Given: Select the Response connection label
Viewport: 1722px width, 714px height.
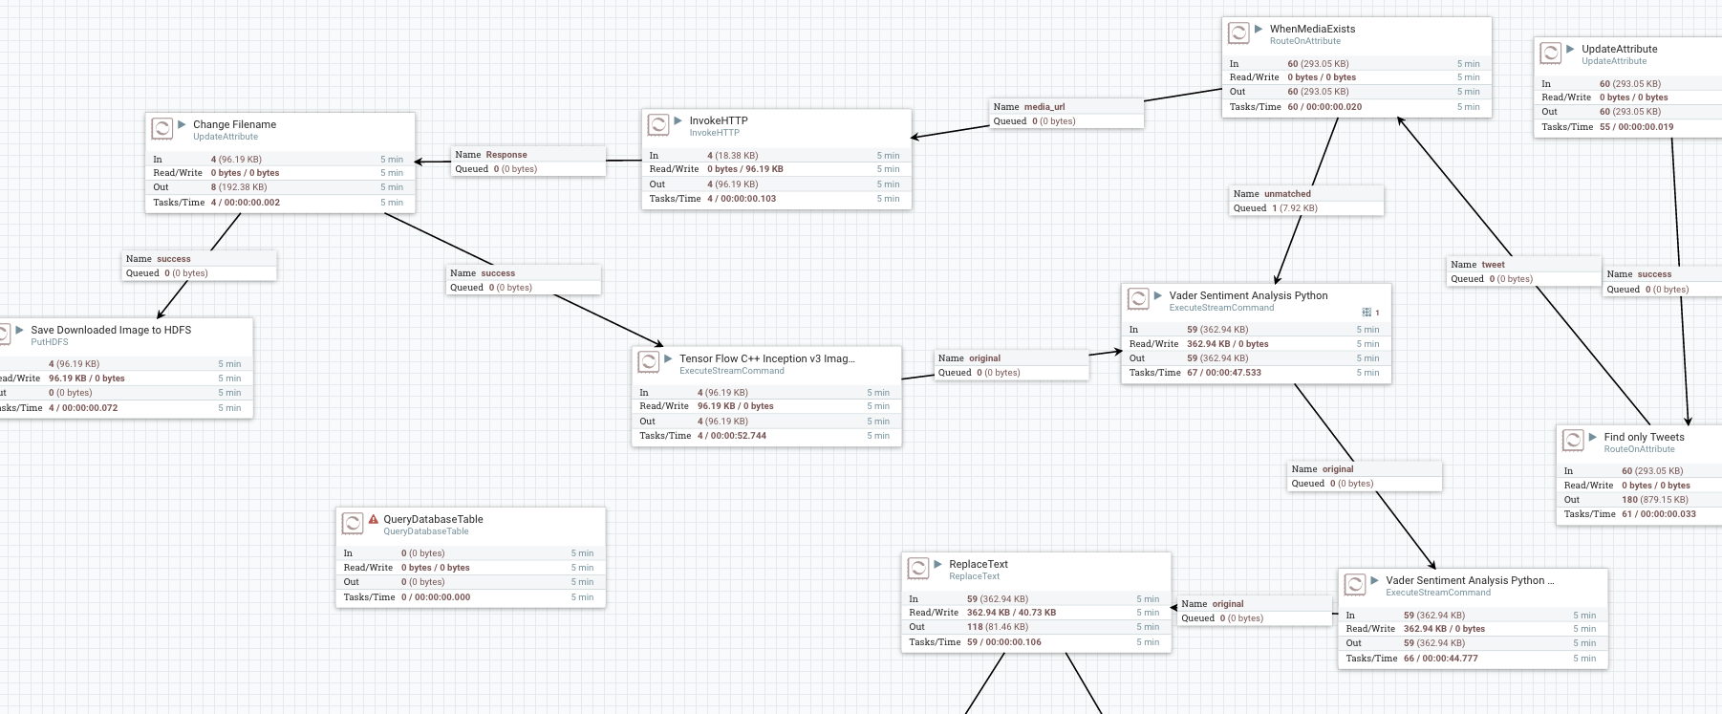Looking at the screenshot, I should click(528, 162).
